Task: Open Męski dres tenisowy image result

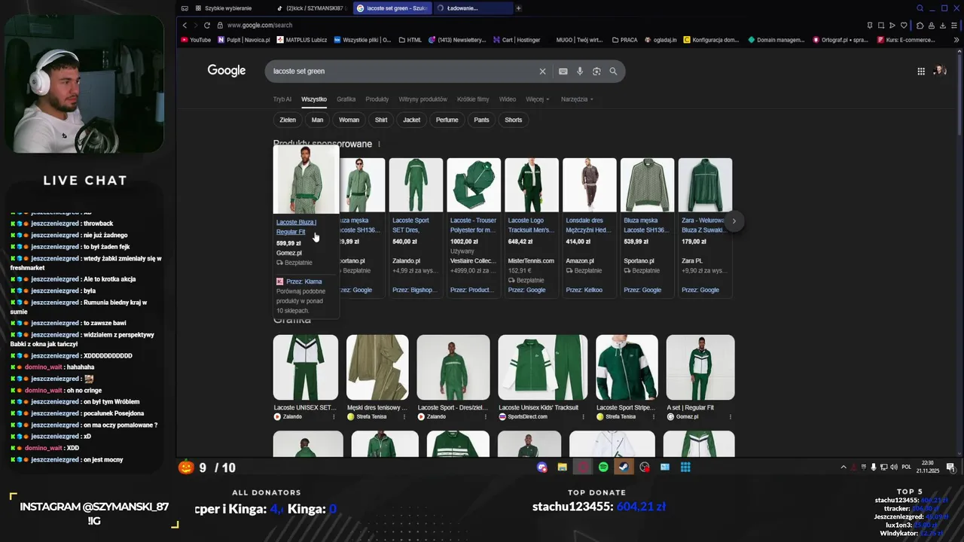Action: pyautogui.click(x=377, y=367)
